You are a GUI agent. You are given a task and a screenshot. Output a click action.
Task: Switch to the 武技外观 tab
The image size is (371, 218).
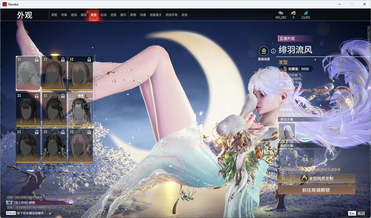[172, 15]
